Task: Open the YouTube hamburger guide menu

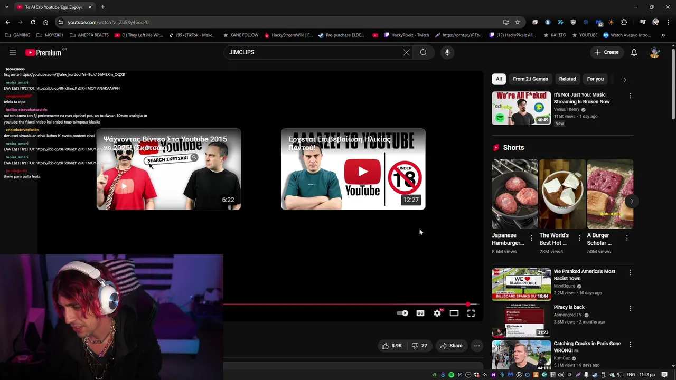Action: tap(13, 52)
